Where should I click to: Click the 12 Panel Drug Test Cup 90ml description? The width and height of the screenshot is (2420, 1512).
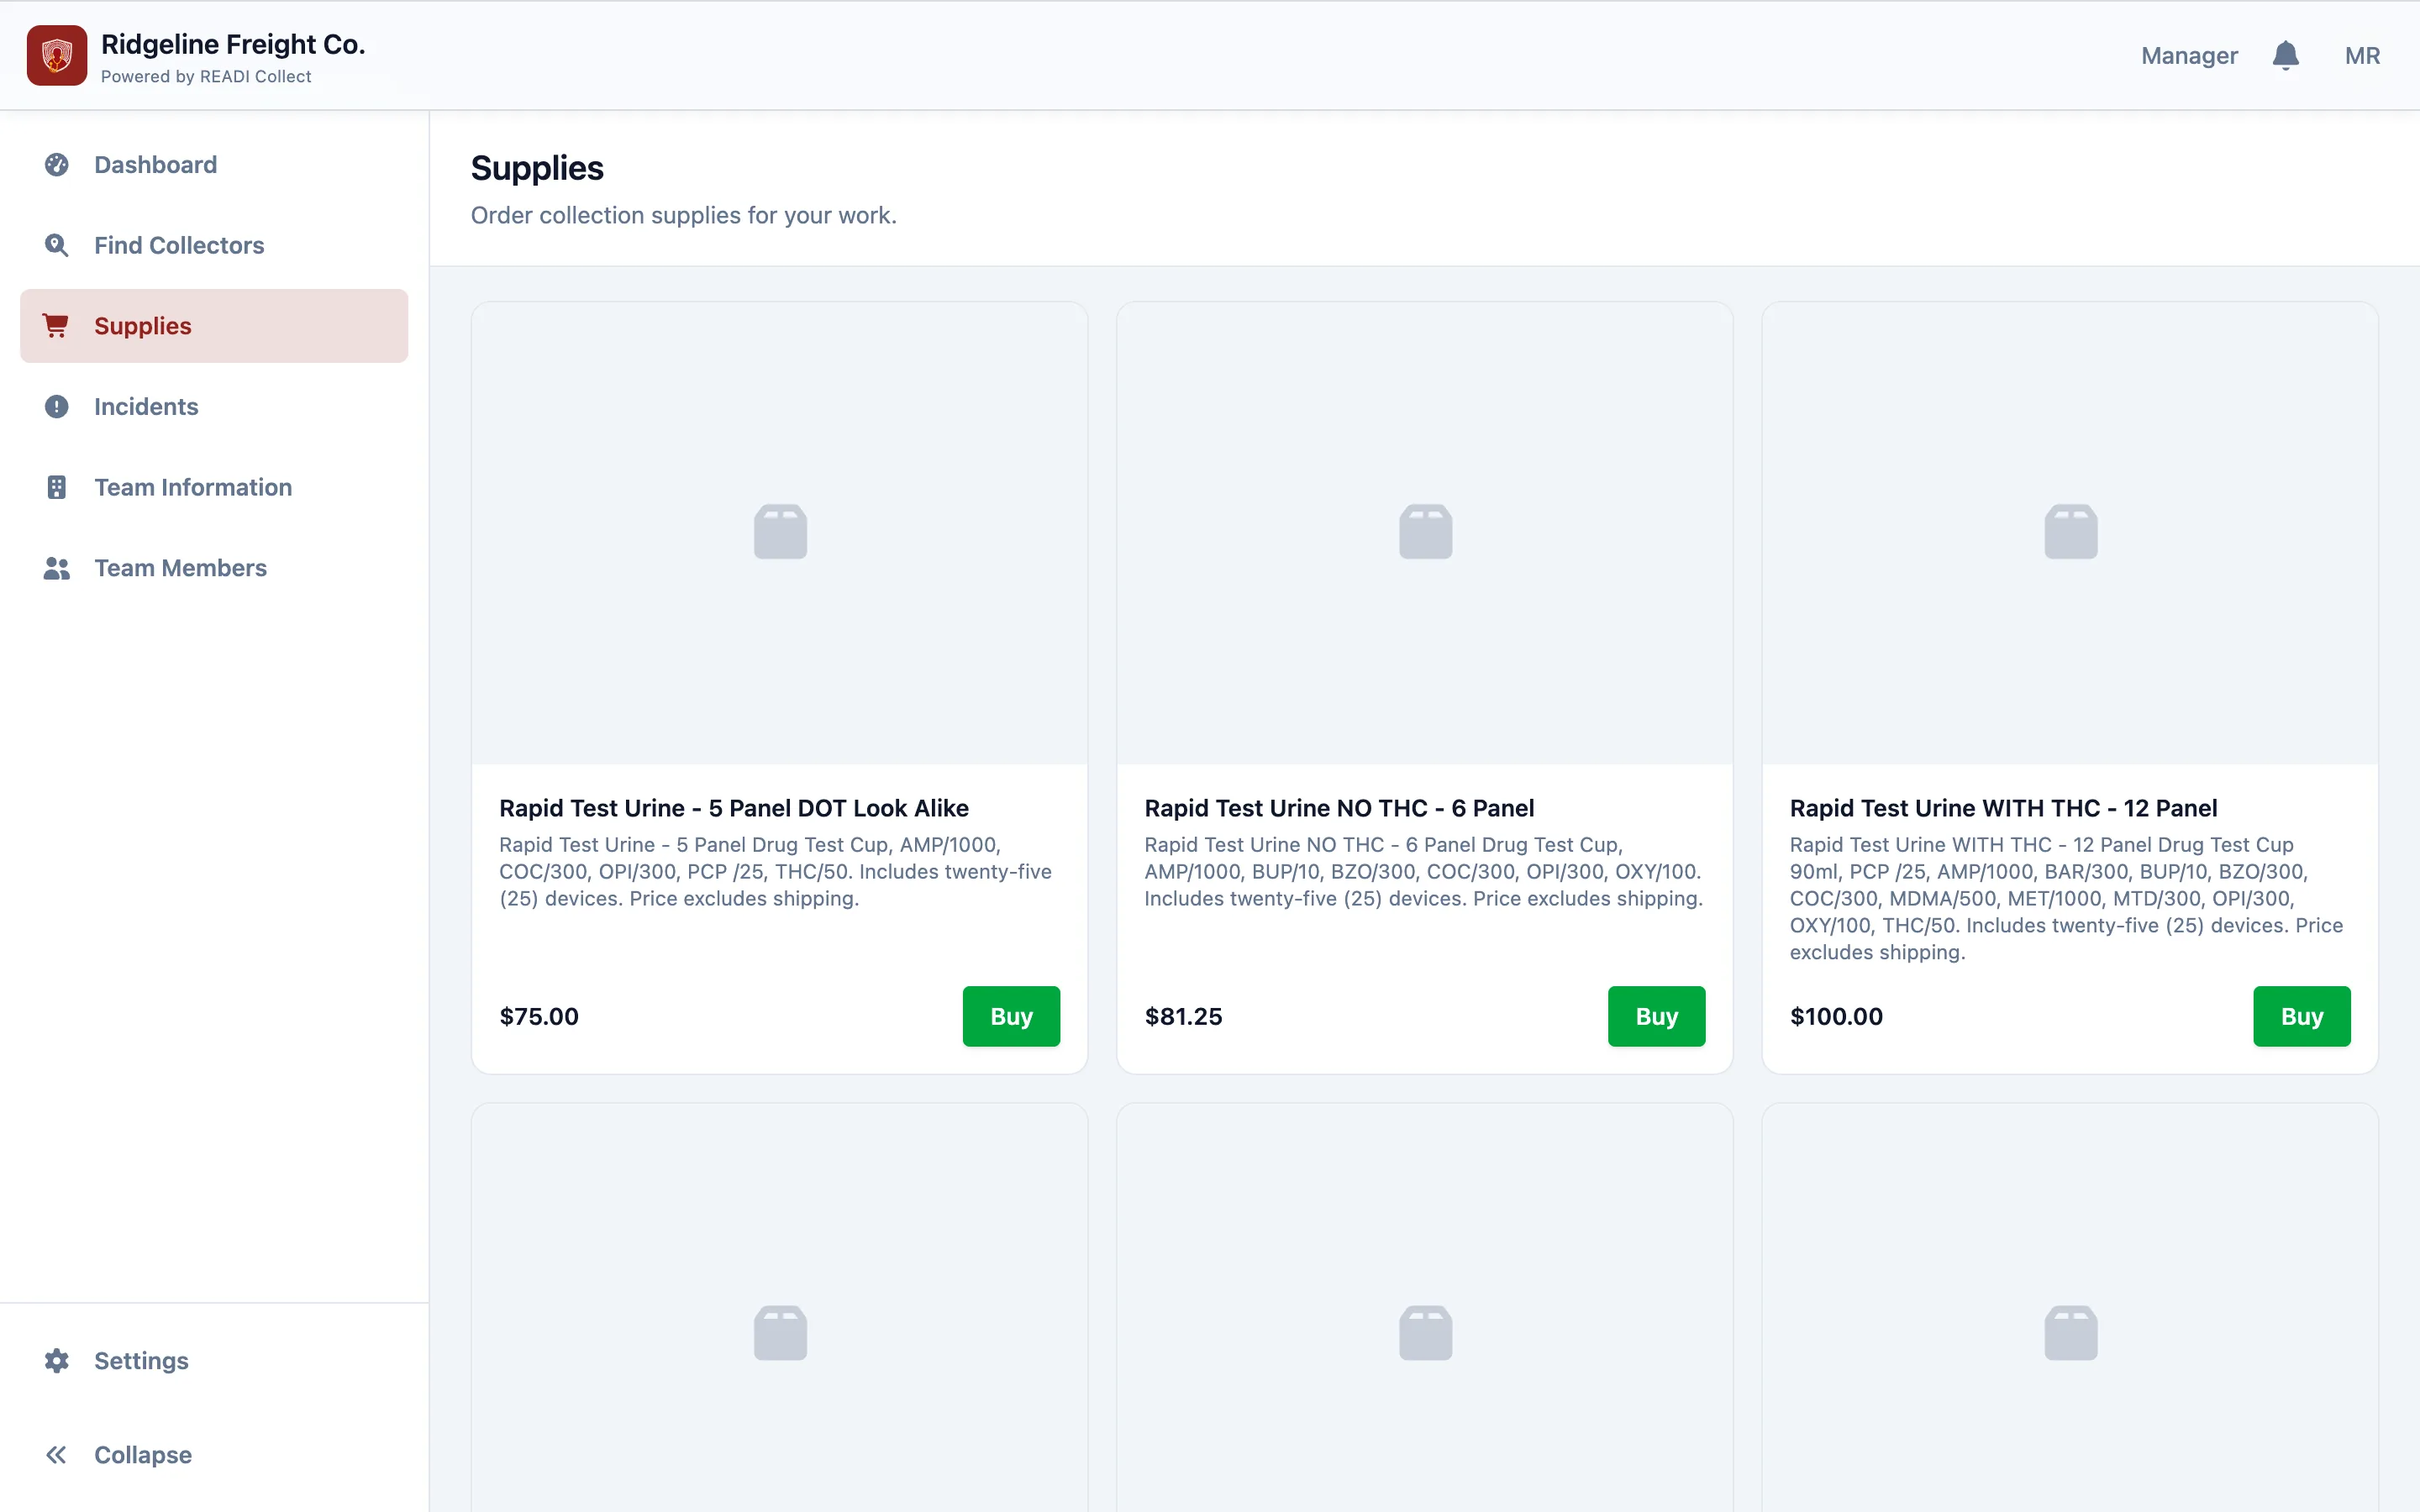(x=2066, y=899)
